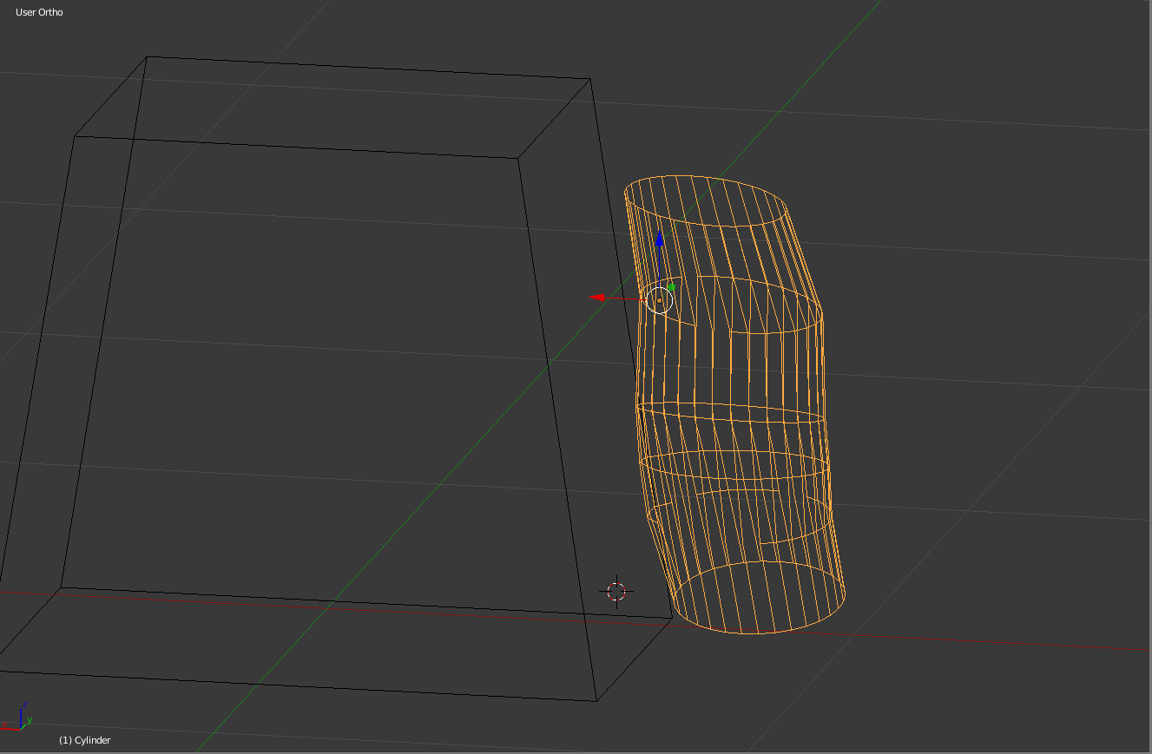
Task: Click the green Y-axis manipulator handle
Action: 671,287
